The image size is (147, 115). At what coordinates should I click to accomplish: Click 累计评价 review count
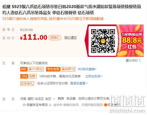[133, 61]
